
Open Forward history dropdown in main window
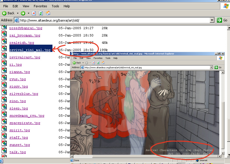28,13
